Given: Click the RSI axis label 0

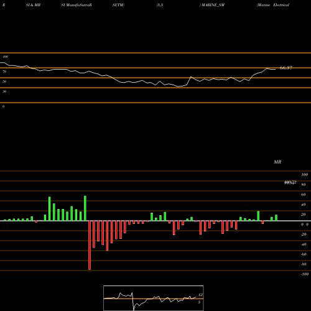Looking at the screenshot, I should [x=3, y=106].
